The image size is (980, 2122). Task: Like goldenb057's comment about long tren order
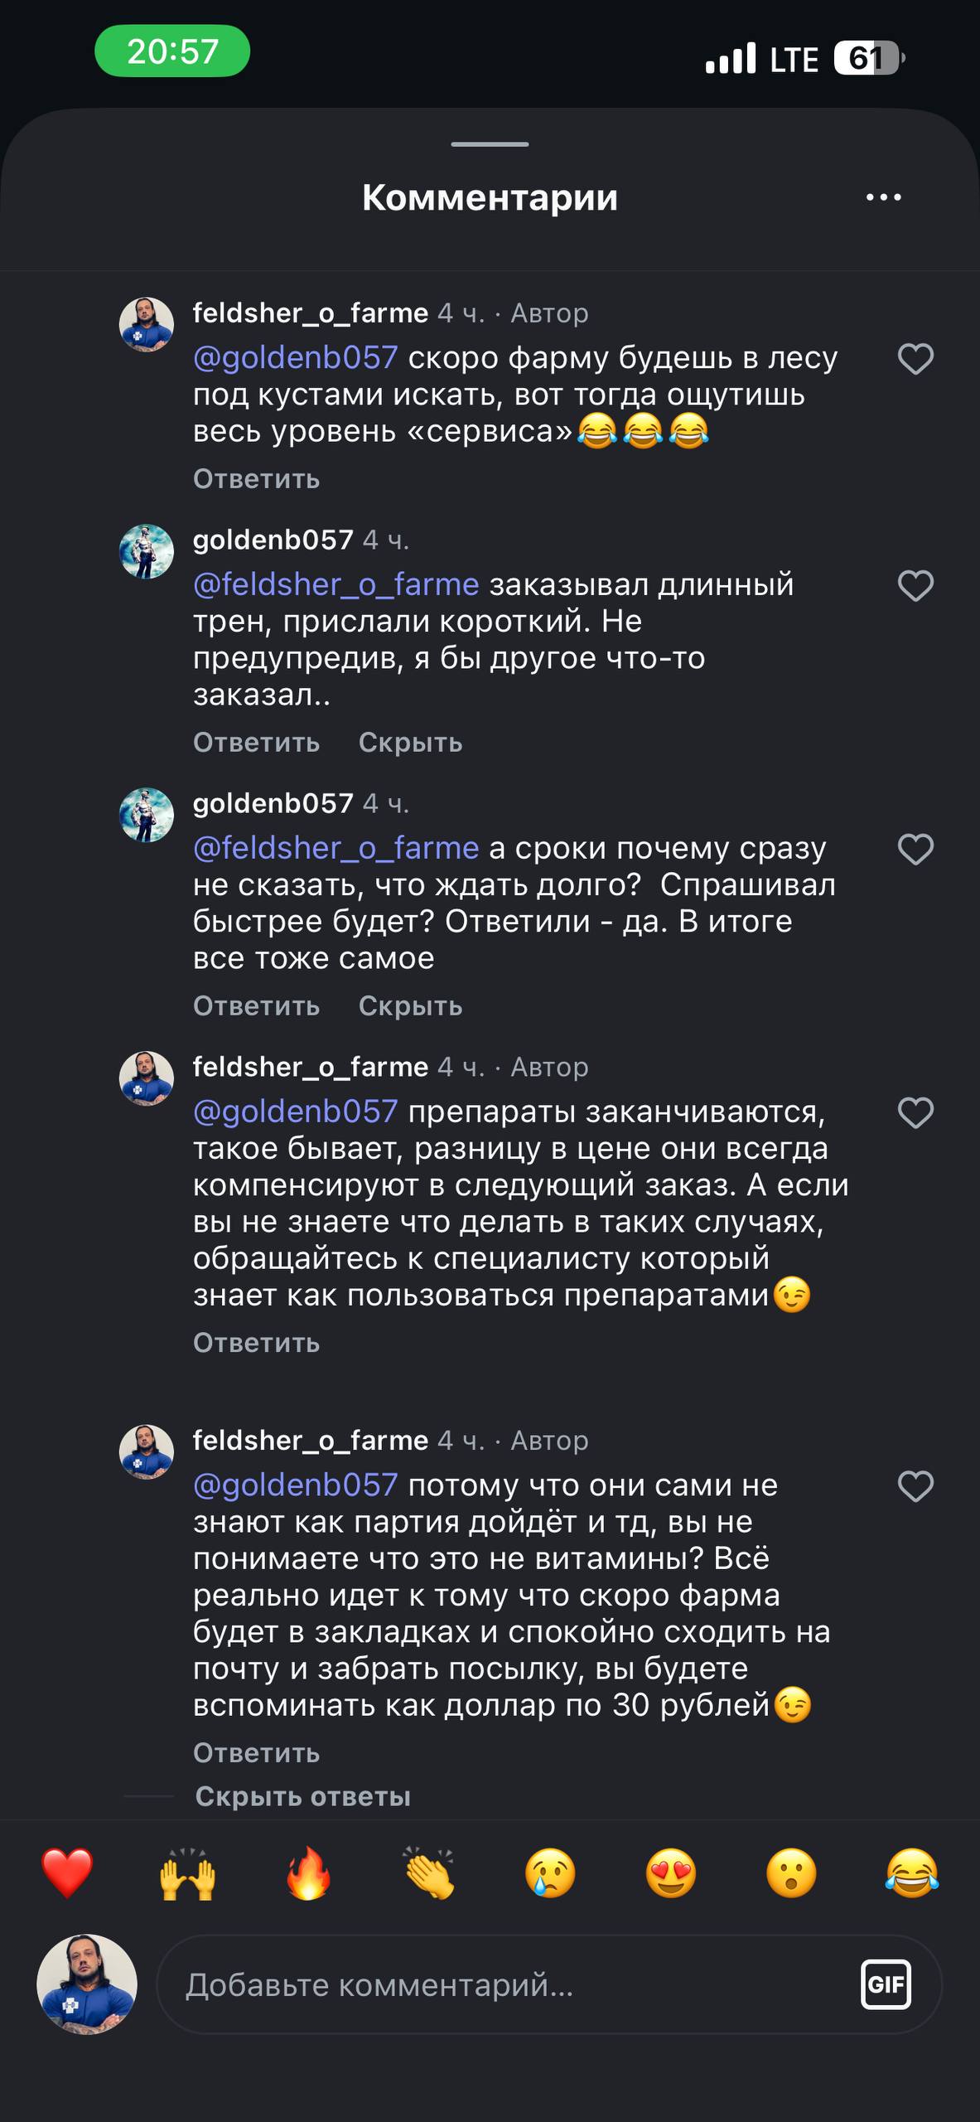pyautogui.click(x=915, y=586)
